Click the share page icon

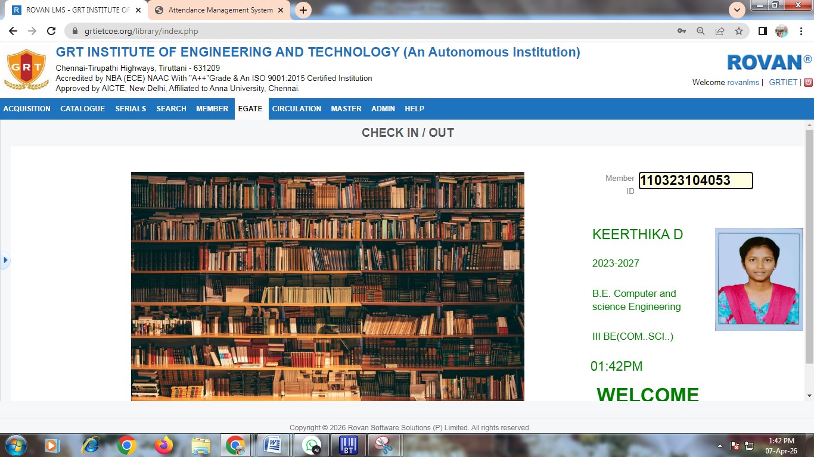720,31
